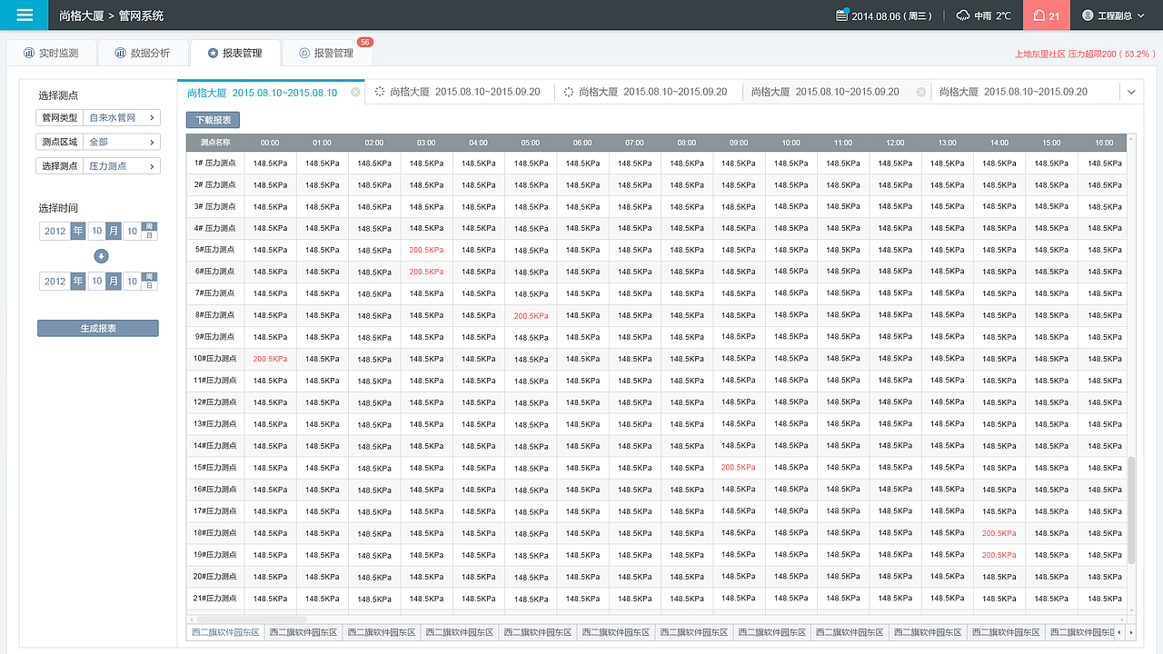Viewport: 1163px width, 654px height.
Task: Click the user avatar icon
Action: [x=1088, y=15]
